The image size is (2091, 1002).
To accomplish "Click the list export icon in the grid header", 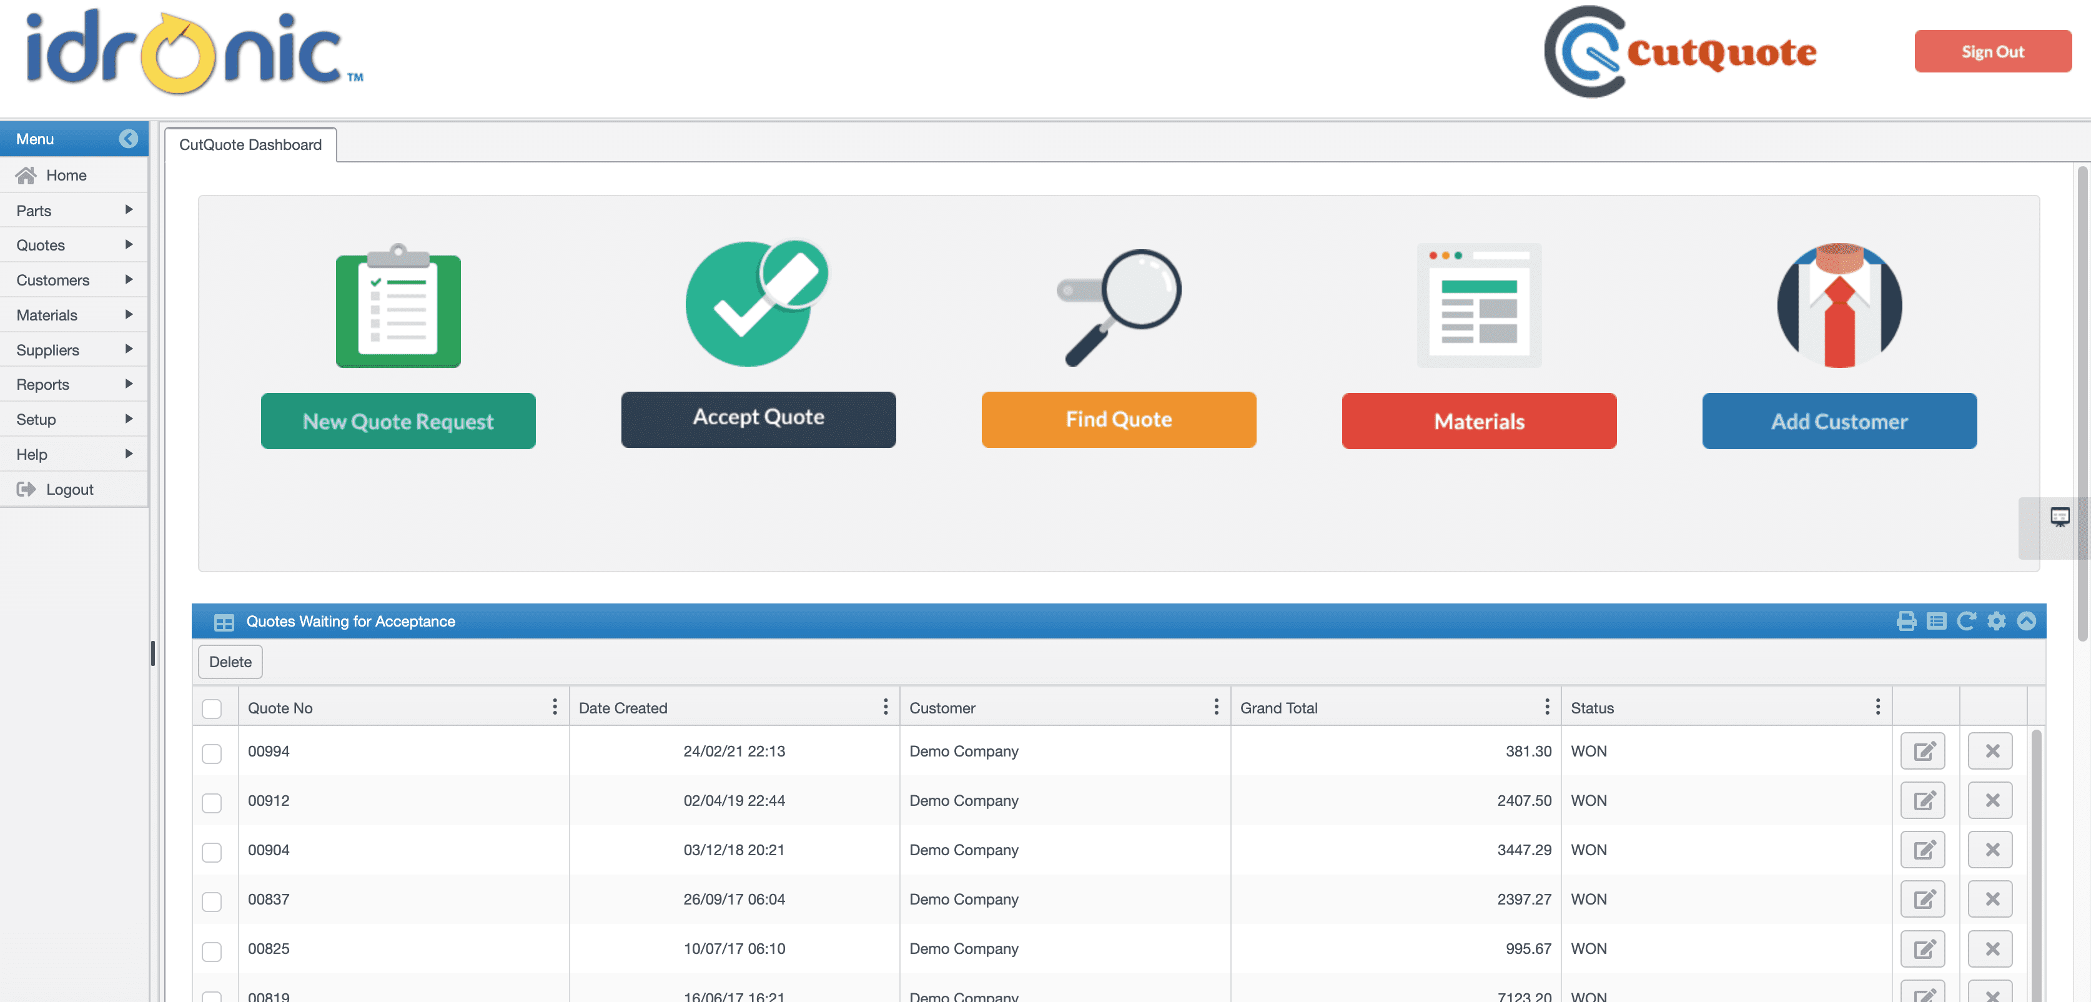I will pyautogui.click(x=1937, y=621).
